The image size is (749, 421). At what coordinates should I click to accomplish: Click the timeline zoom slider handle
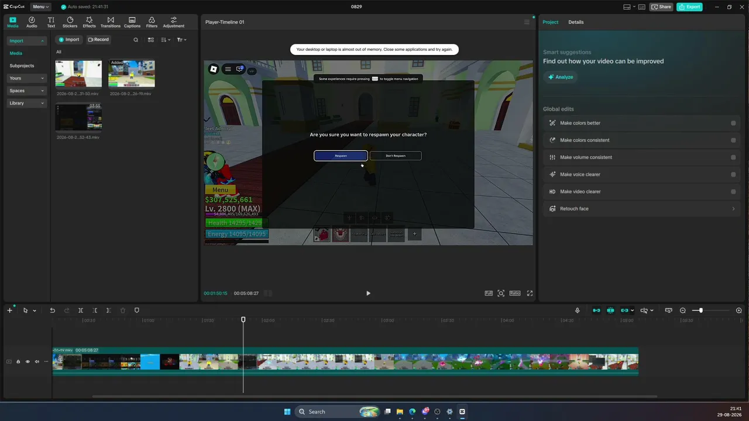coord(700,310)
